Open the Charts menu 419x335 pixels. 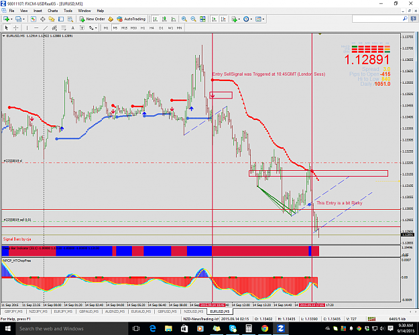(x=53, y=11)
